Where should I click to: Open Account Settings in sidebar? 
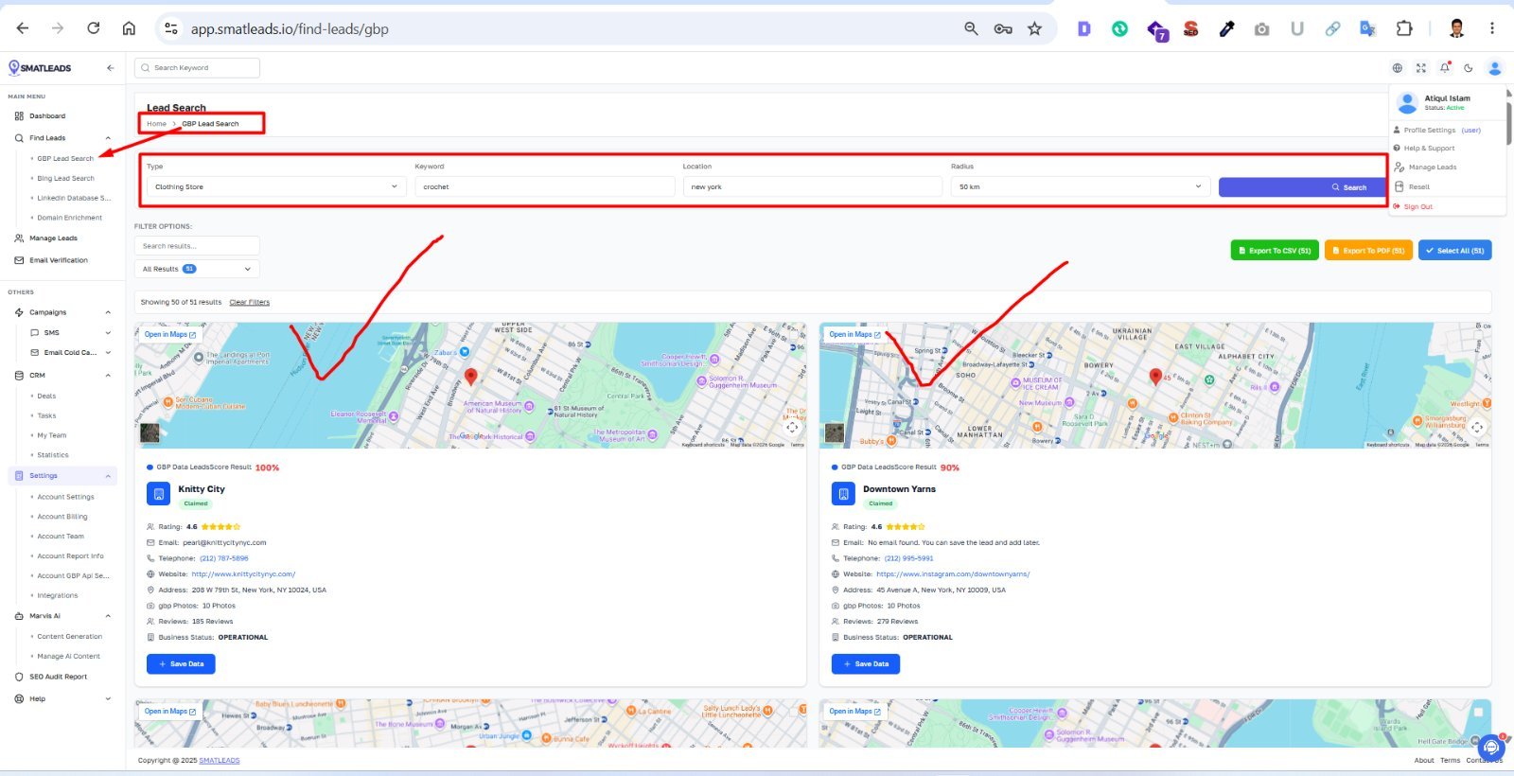(65, 497)
